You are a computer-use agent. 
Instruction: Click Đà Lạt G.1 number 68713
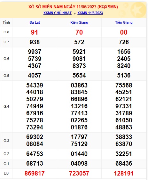point(35,163)
